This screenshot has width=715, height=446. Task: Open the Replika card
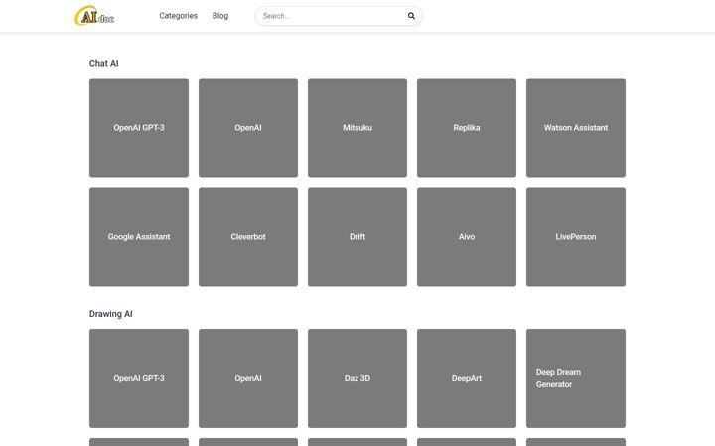pyautogui.click(x=467, y=128)
